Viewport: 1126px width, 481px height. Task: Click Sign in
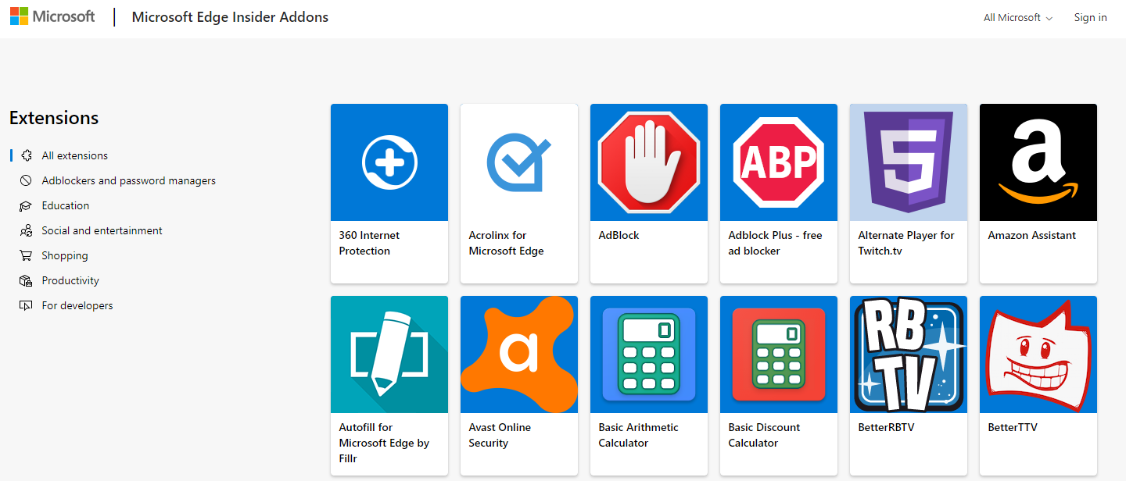coord(1090,17)
